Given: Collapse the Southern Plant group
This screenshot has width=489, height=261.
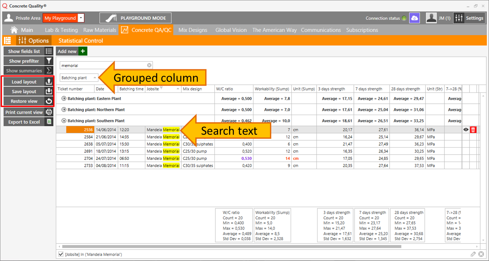Looking at the screenshot, I should [x=64, y=121].
